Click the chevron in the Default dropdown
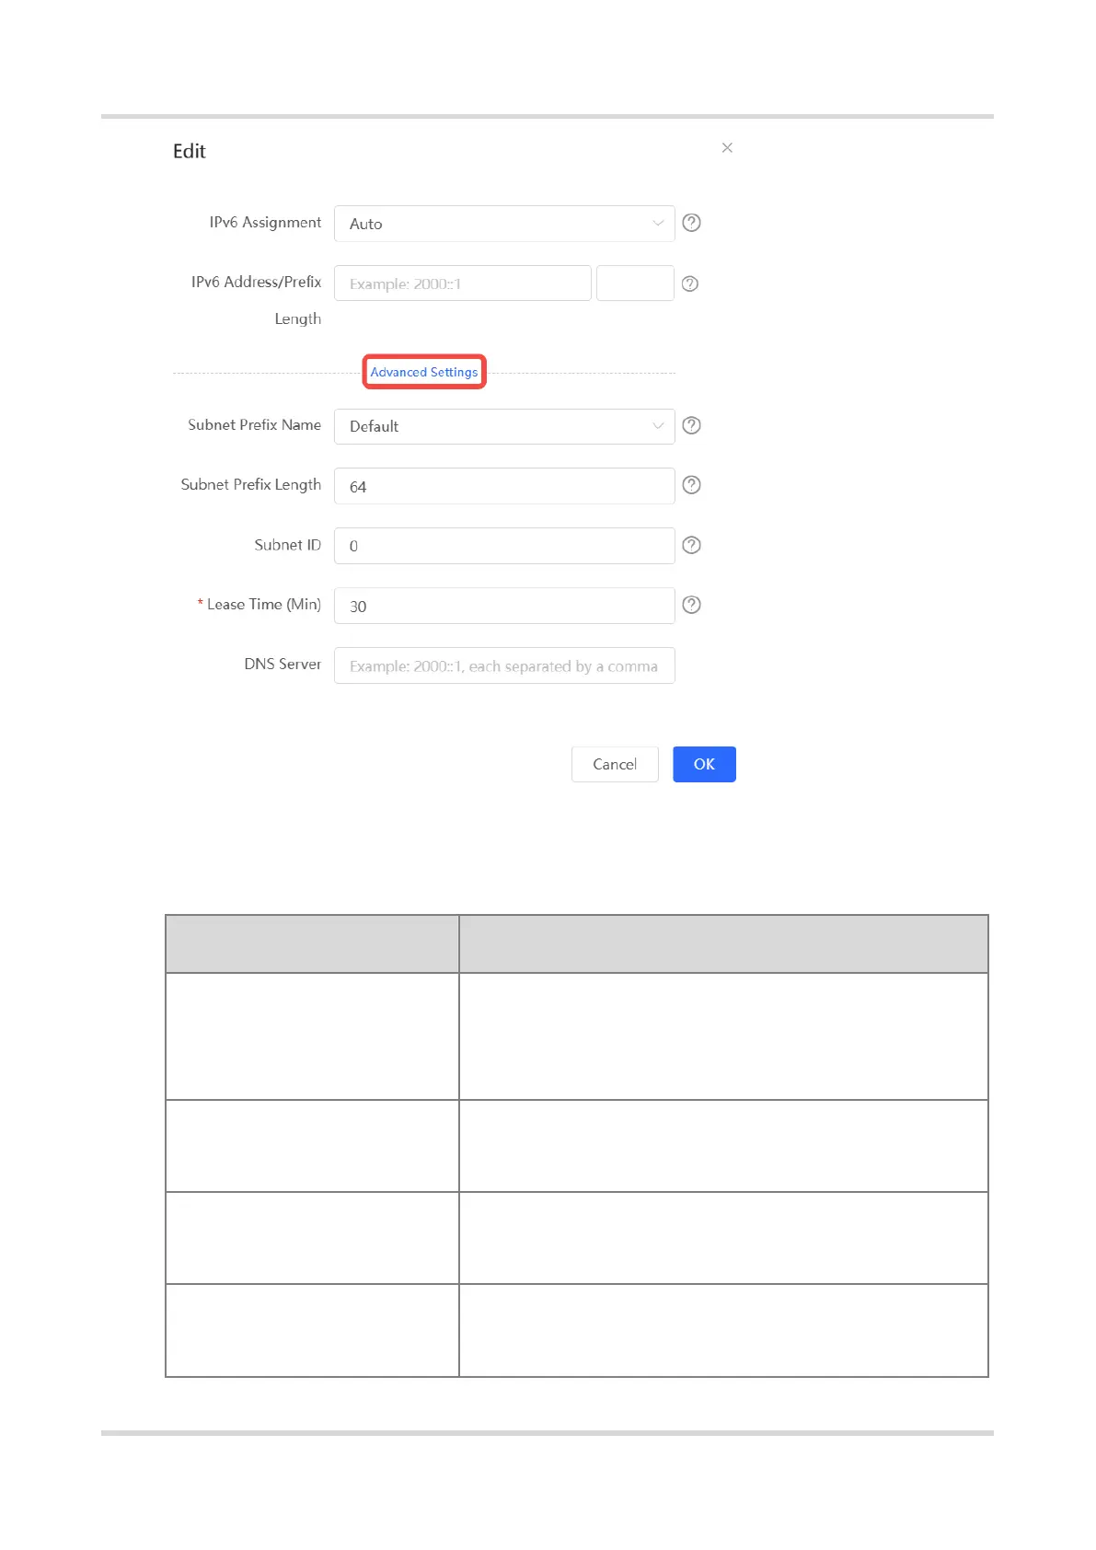Image resolution: width=1096 pixels, height=1550 pixels. click(x=658, y=426)
